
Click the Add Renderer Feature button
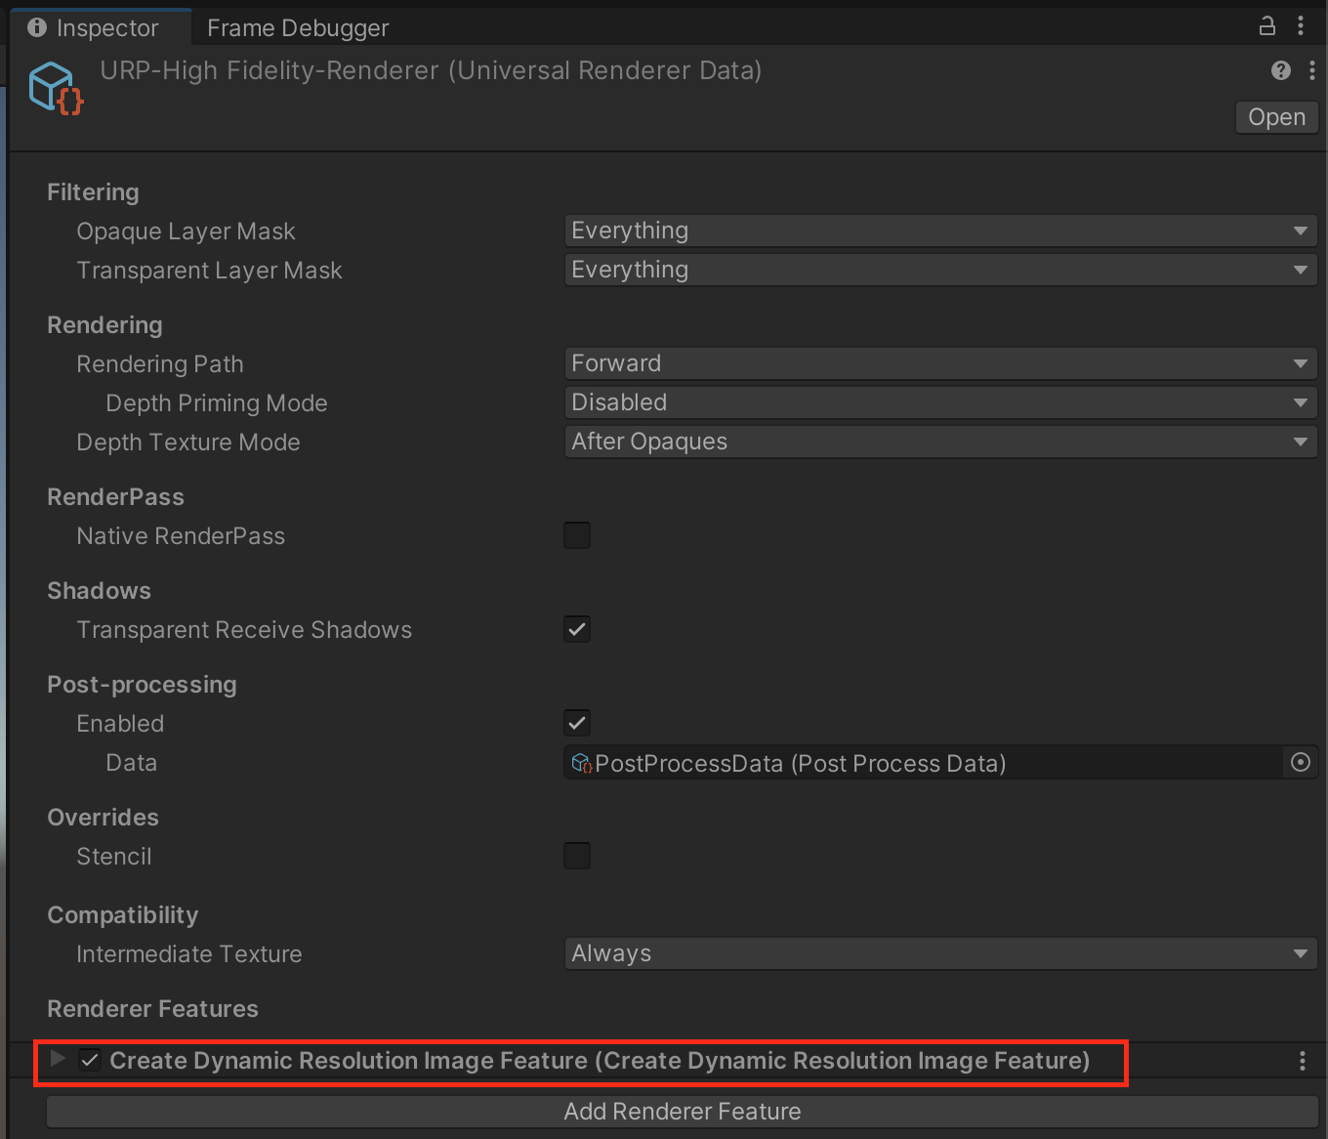(681, 1111)
